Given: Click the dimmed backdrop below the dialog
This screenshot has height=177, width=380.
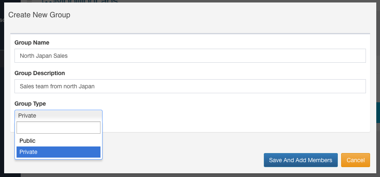Looking at the screenshot, I should [198, 175].
